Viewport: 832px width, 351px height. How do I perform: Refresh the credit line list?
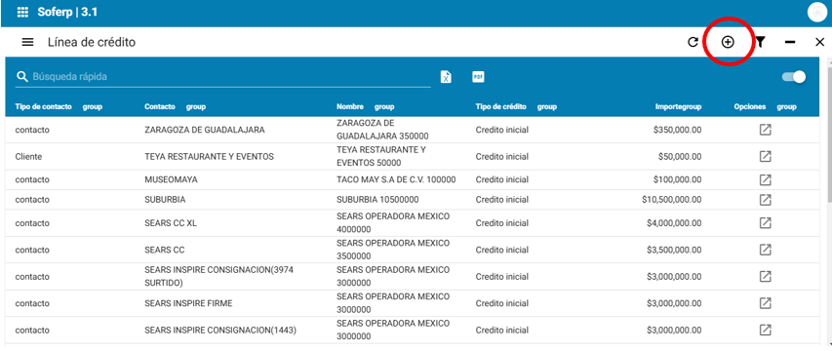[x=693, y=43]
